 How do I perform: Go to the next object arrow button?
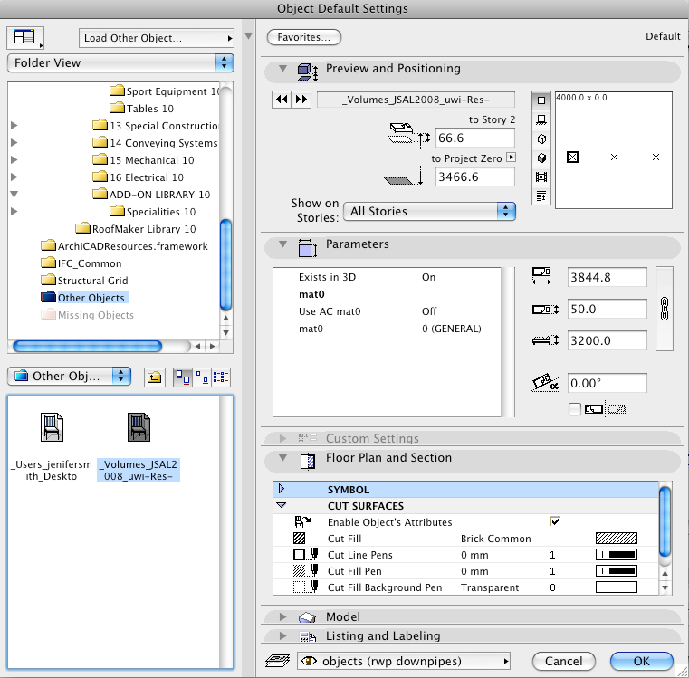[301, 100]
